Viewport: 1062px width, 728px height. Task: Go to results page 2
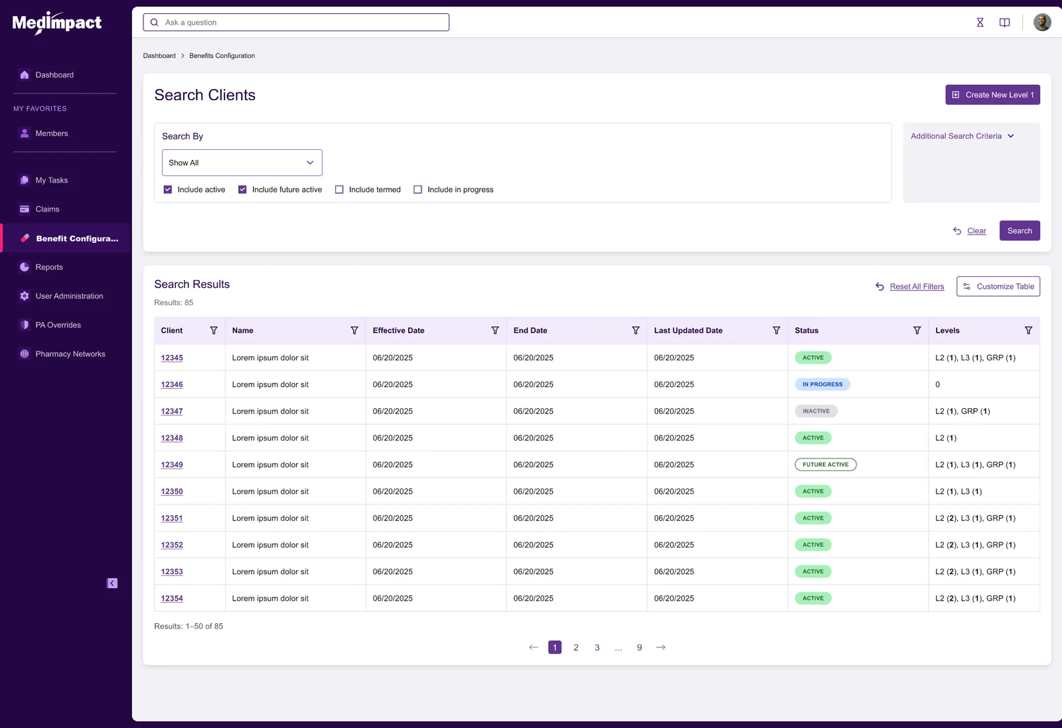pyautogui.click(x=576, y=648)
